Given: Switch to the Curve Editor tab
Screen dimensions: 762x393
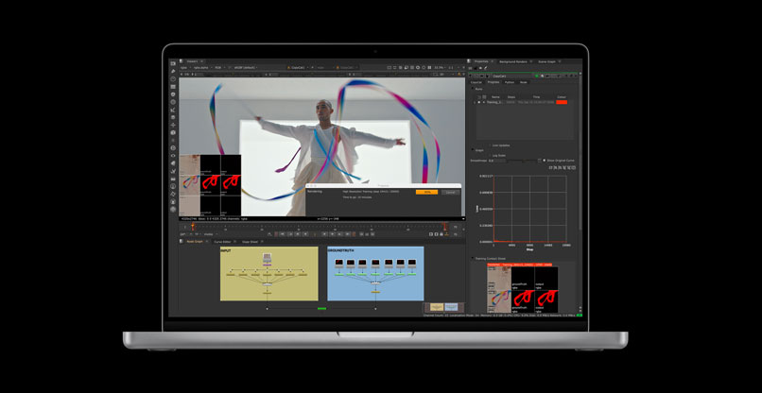Looking at the screenshot, I should coord(223,241).
